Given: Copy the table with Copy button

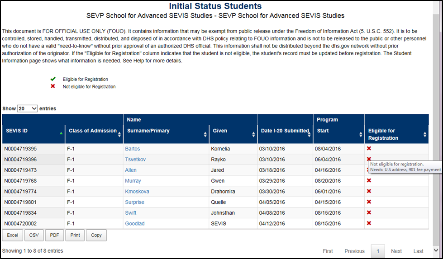Looking at the screenshot, I should point(96,235).
